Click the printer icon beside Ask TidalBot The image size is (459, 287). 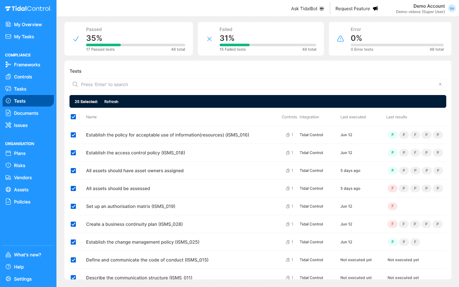[322, 8]
